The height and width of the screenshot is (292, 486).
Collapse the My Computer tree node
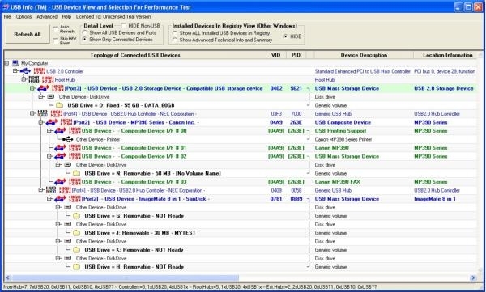tap(6, 63)
